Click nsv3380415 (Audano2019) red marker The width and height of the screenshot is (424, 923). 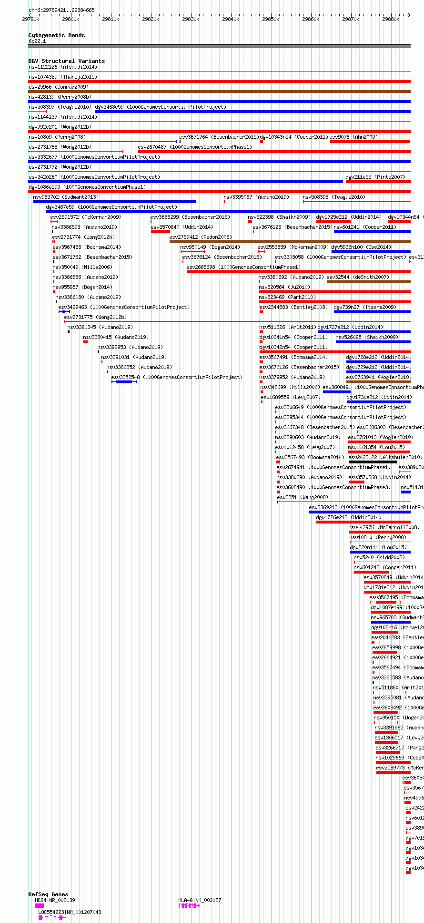tap(85, 342)
